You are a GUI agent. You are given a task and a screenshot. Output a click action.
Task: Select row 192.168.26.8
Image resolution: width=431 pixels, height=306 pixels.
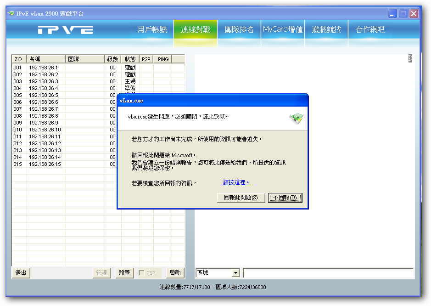[x=64, y=116]
